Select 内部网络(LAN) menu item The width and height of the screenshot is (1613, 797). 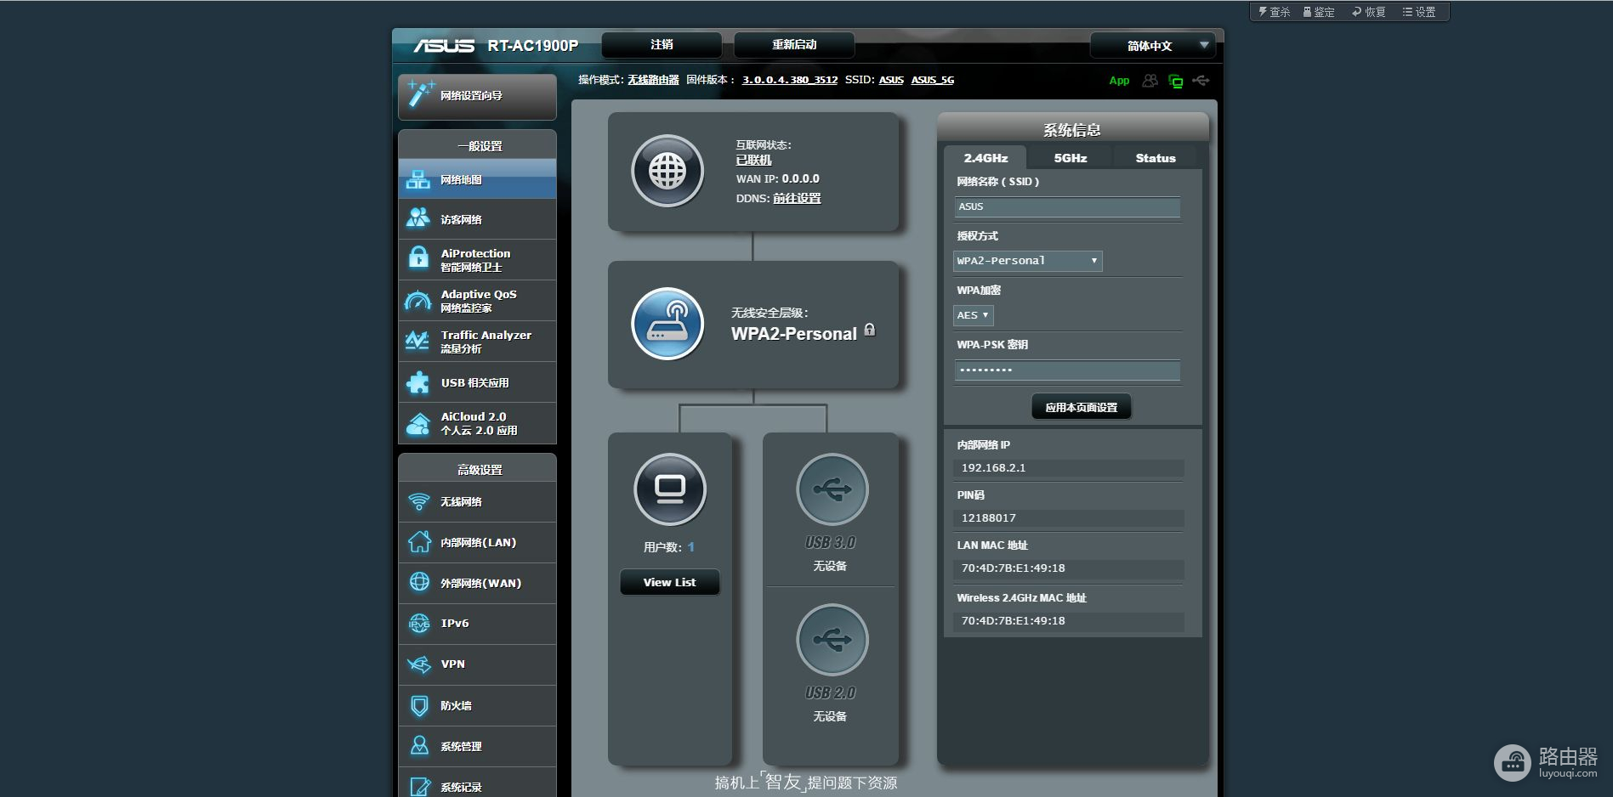477,542
